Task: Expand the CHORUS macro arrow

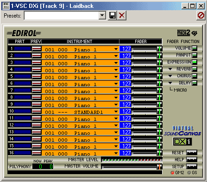Action: click(x=170, y=76)
